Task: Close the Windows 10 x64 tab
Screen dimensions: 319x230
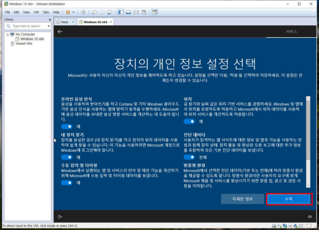Action: [x=111, y=22]
